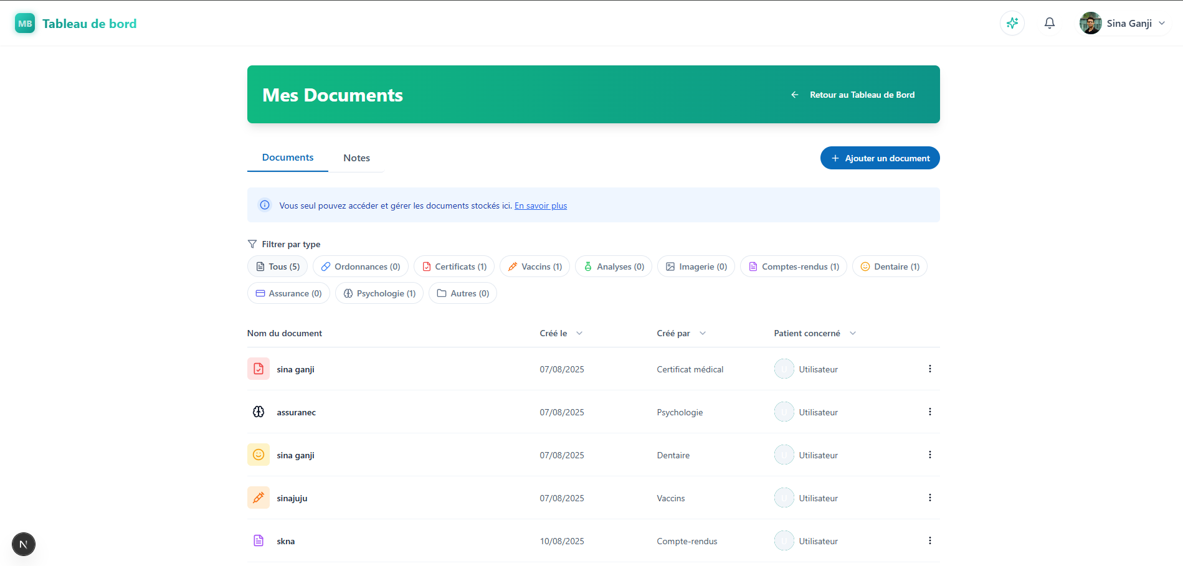Click the Utilisateur avatar in Compte-rendus row
1183x566 pixels.
tap(784, 540)
